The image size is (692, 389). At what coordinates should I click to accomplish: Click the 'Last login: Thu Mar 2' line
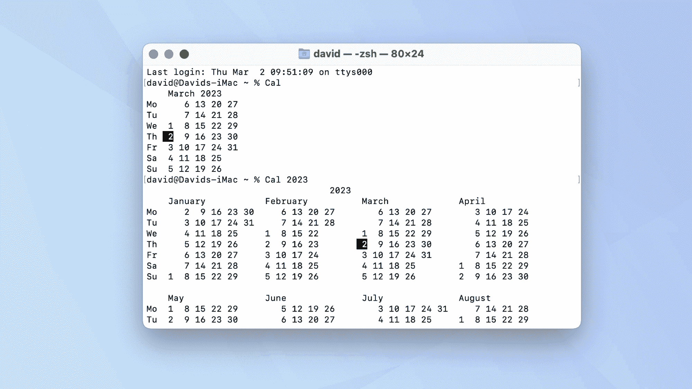259,72
